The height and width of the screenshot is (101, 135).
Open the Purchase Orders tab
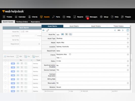22,22
